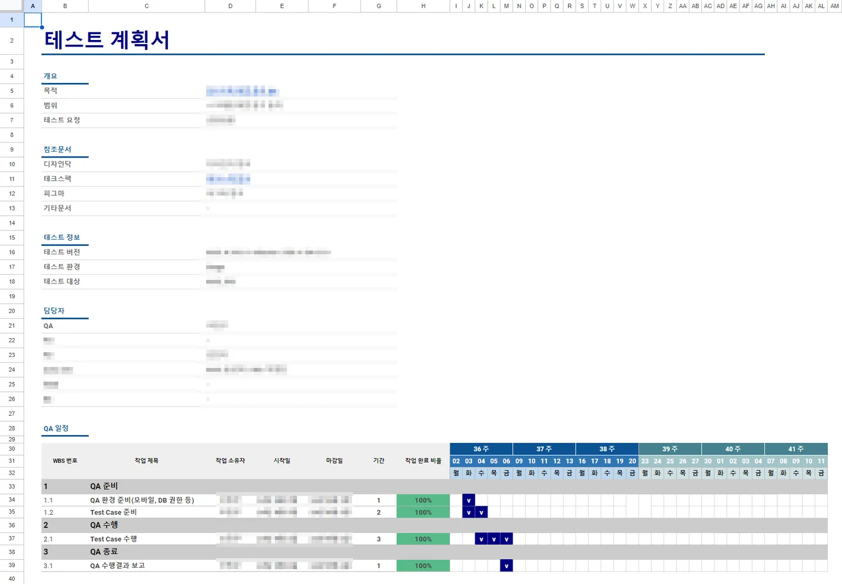Click the v mark in row 3.1
Image resolution: width=842 pixels, height=584 pixels.
click(x=506, y=566)
